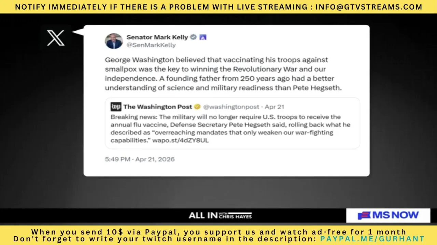
Task: Open Senator Mark Kelly's profile photo
Action: 114,41
